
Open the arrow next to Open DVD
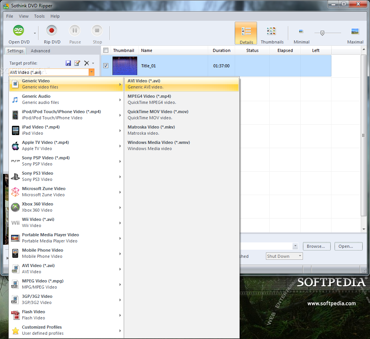point(35,33)
